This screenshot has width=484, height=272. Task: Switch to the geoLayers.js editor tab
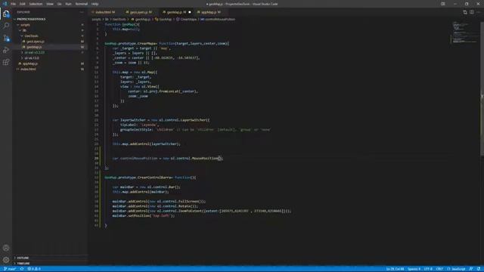(140, 12)
